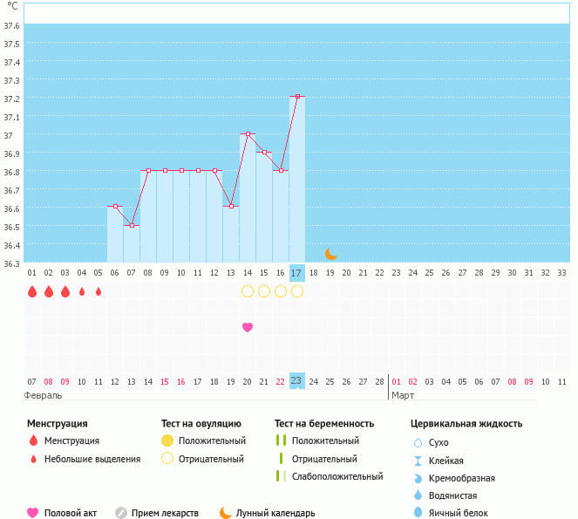Click the 'Лунный календарь' moon icon in legend

tap(226, 513)
